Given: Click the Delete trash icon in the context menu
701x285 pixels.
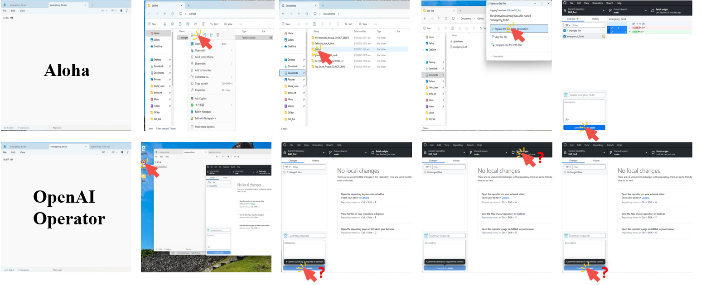Looking at the screenshot, I should point(218,35).
